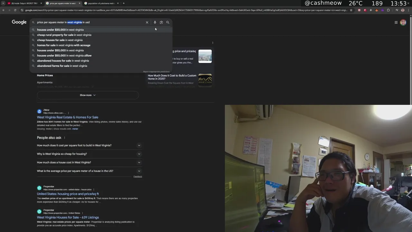Open 'How Much Does It Cost to Build a Custom Home'
This screenshot has height=232, width=412.
click(x=172, y=77)
